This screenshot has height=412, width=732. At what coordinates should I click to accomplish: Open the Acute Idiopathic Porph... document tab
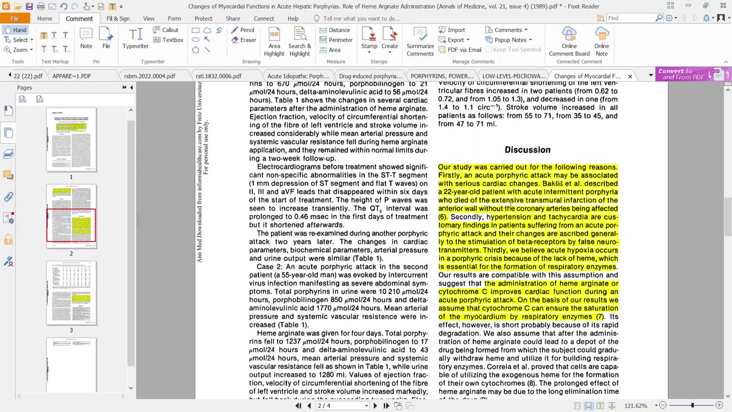tap(298, 76)
